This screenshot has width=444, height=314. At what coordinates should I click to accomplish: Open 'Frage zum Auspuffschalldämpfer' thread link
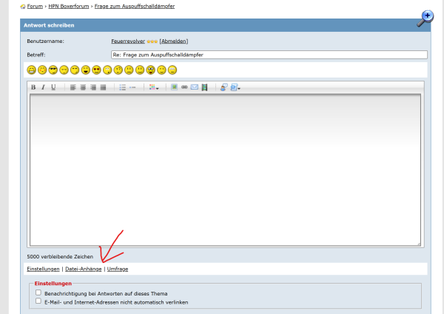135,6
